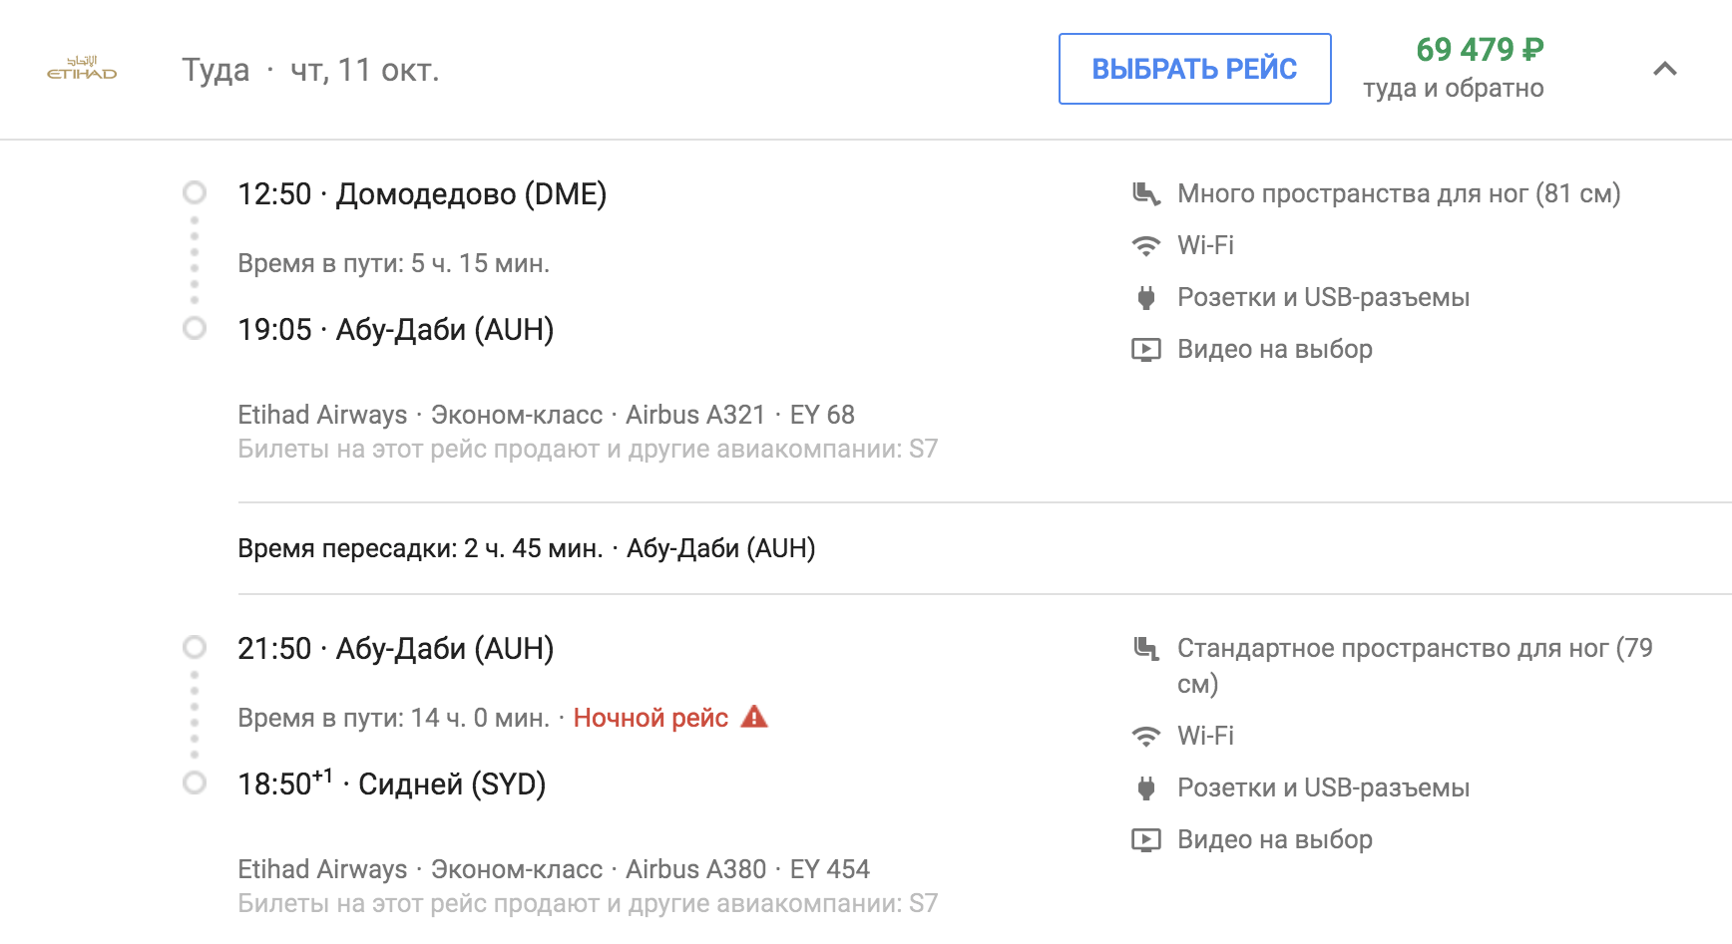Screen dimensions: 1732x944
Task: Click the power plug icon of first flight
Action: [1146, 297]
